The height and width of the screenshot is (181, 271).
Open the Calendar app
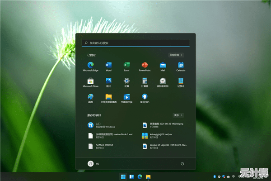(181, 66)
